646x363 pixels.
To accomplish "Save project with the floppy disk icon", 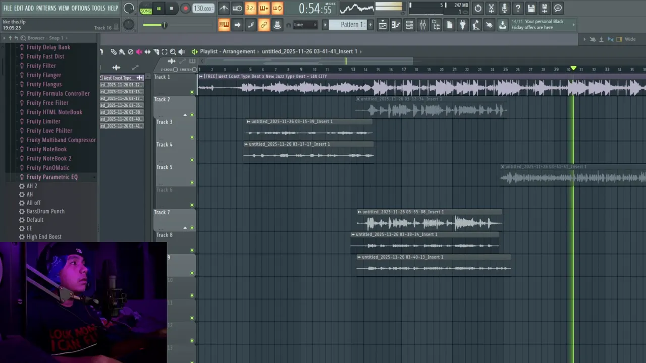I will tap(531, 8).
